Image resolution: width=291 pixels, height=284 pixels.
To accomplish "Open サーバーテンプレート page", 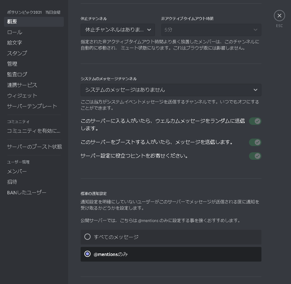I will click(x=34, y=106).
